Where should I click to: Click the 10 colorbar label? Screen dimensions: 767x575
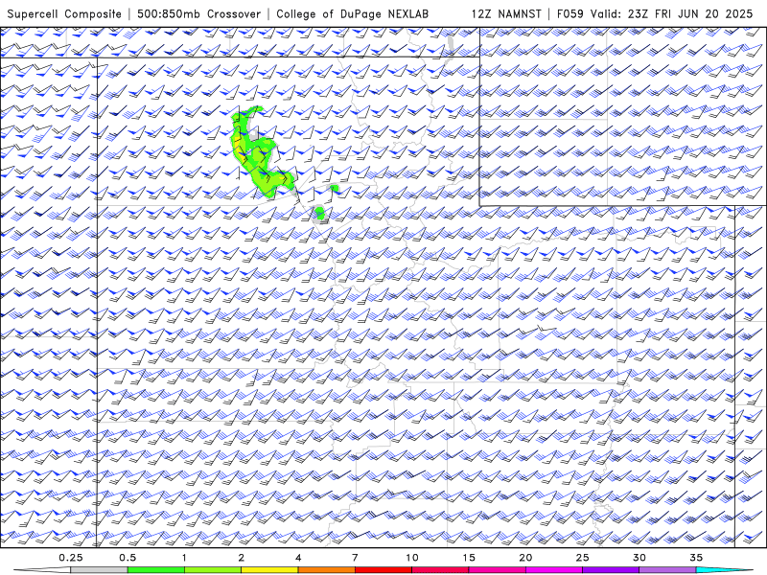[x=412, y=558]
